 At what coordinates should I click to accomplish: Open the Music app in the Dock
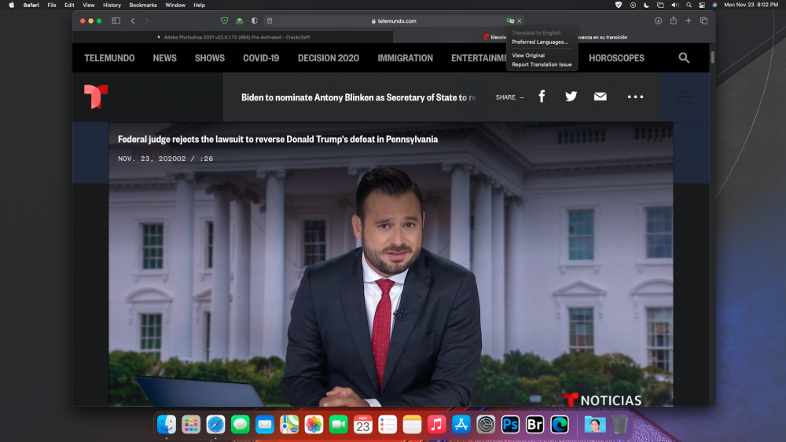pyautogui.click(x=436, y=425)
